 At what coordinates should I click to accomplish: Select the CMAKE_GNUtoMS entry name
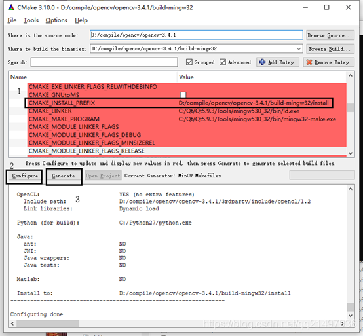[54, 95]
